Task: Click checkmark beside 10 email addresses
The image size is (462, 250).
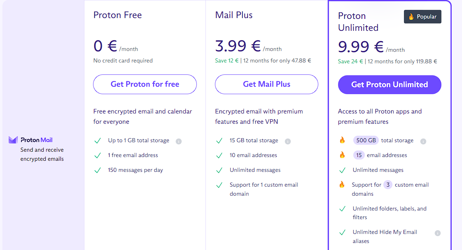Action: [219, 155]
